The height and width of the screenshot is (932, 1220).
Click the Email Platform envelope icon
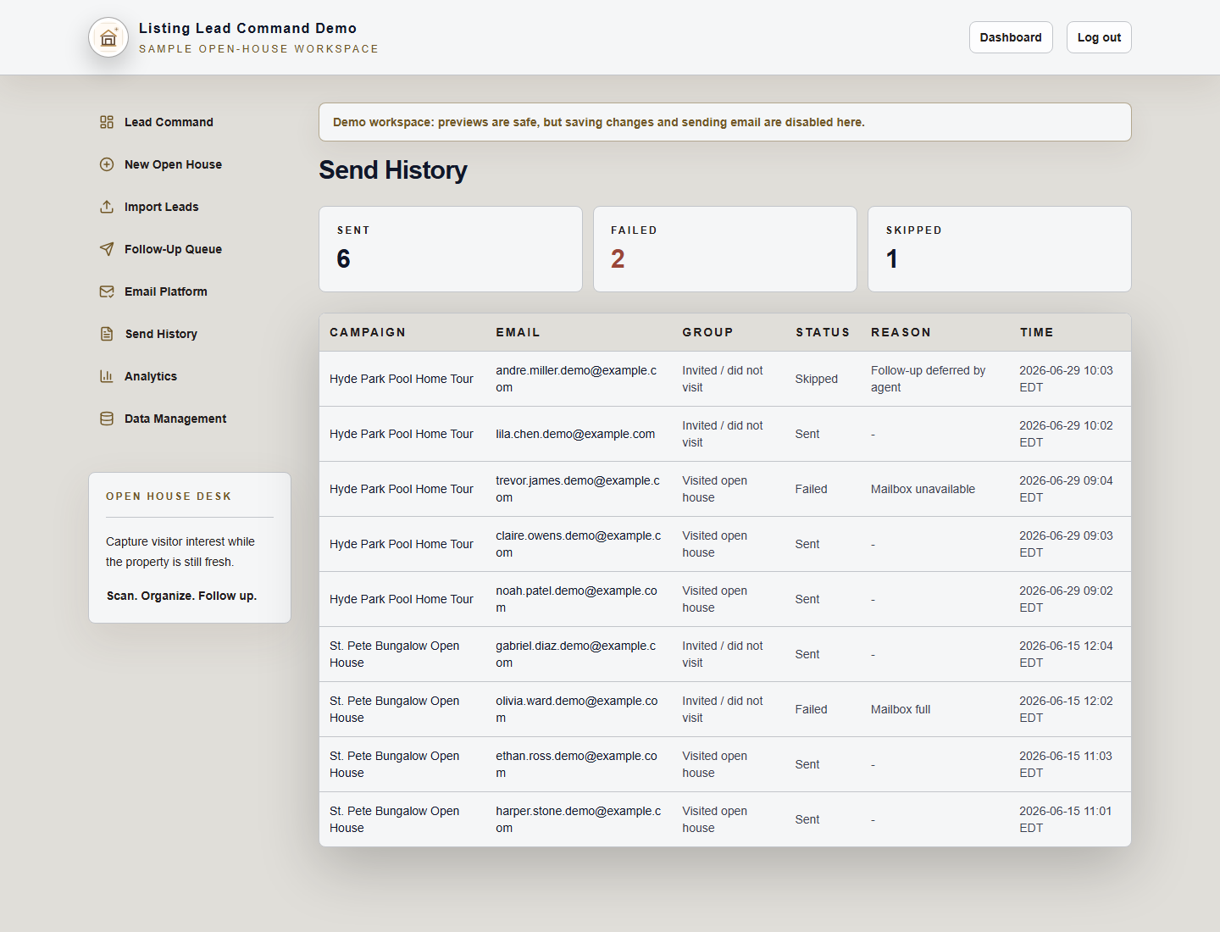pyautogui.click(x=107, y=291)
